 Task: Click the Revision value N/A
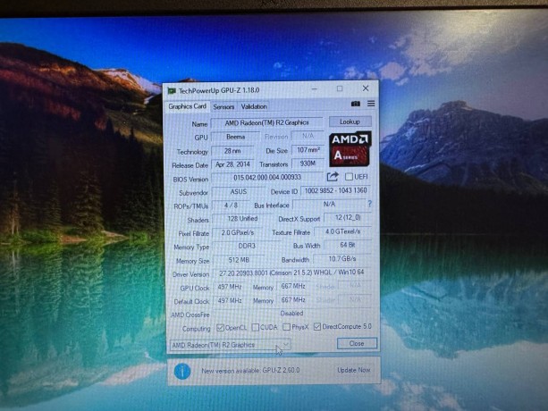(x=308, y=136)
